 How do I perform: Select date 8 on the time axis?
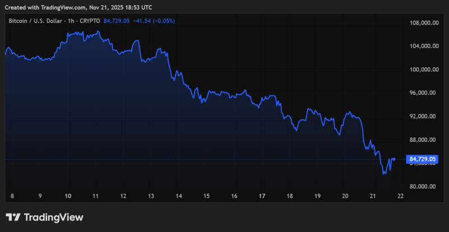(x=12, y=196)
